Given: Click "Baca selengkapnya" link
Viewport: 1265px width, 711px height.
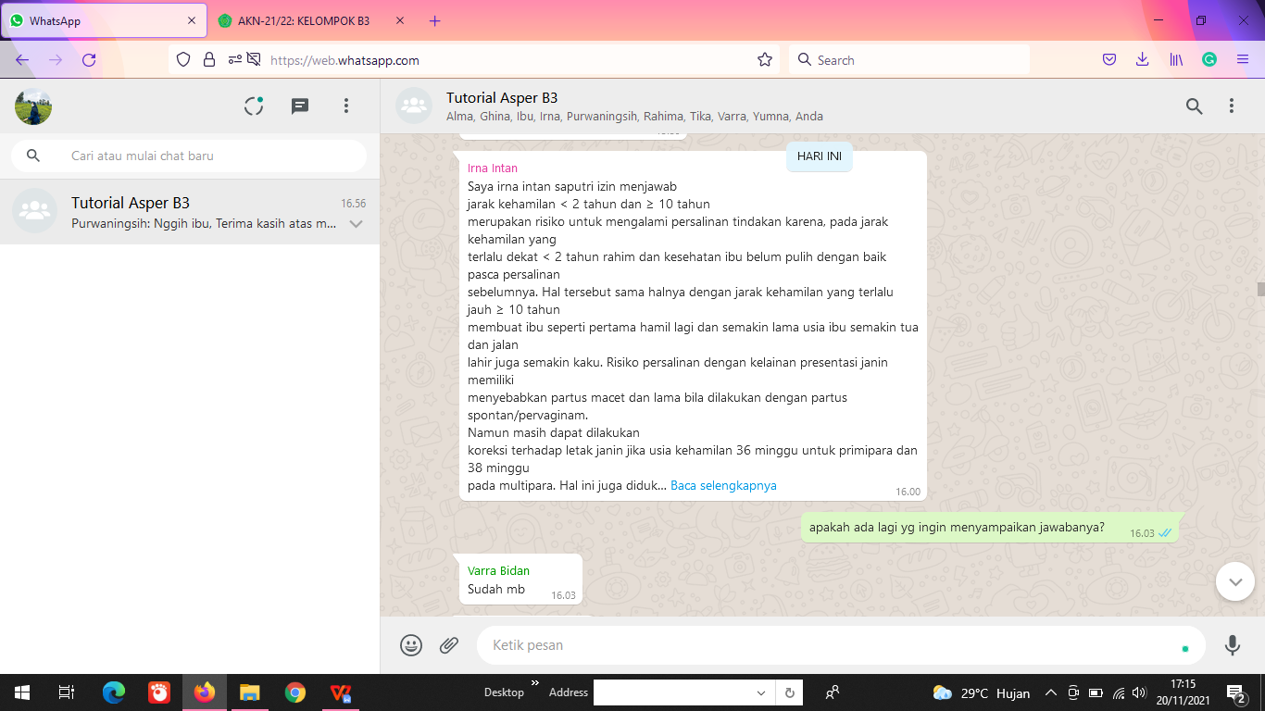Looking at the screenshot, I should (x=723, y=485).
